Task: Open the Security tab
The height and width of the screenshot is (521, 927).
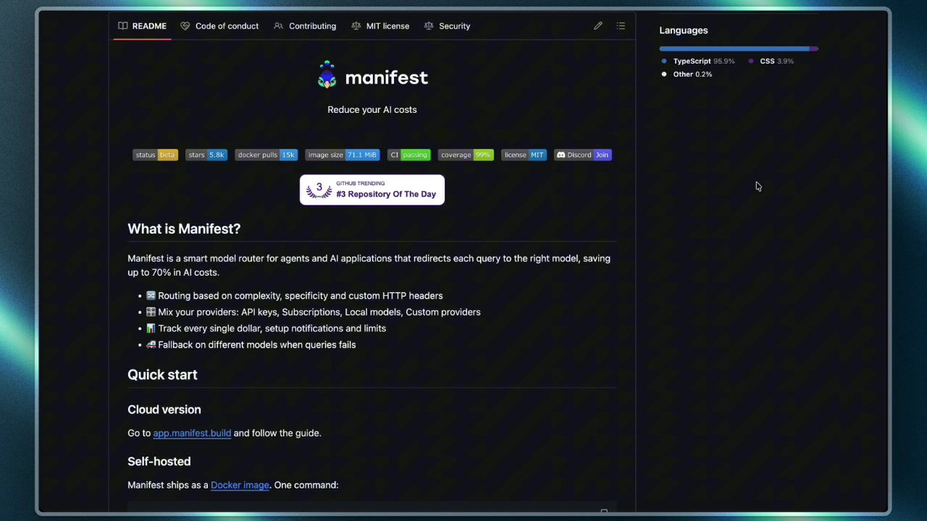Action: (x=447, y=26)
